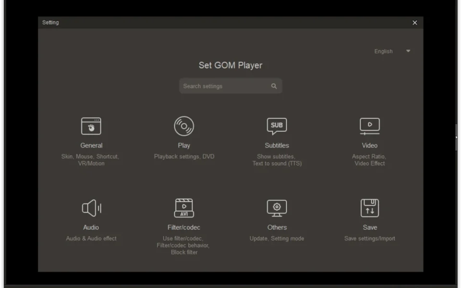Open Subtitles settings SUB bubble icon
Image resolution: width=461 pixels, height=288 pixels.
pyautogui.click(x=277, y=126)
